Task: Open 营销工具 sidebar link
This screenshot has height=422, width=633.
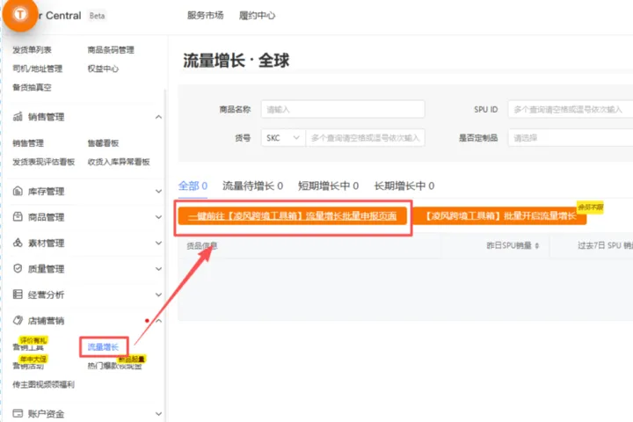Action: (x=28, y=347)
